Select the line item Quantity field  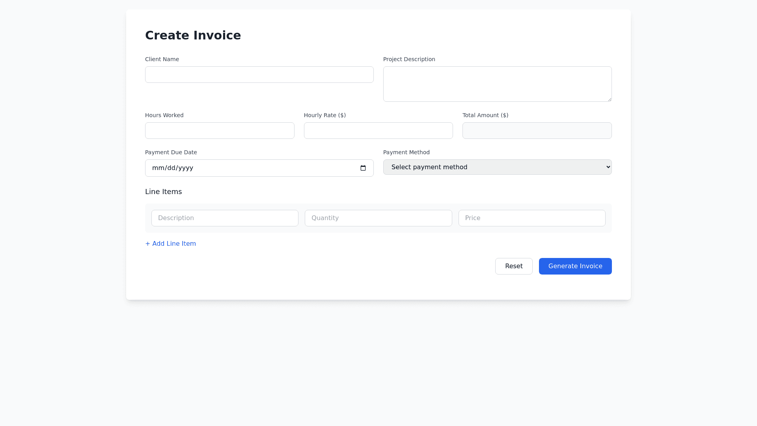378,218
